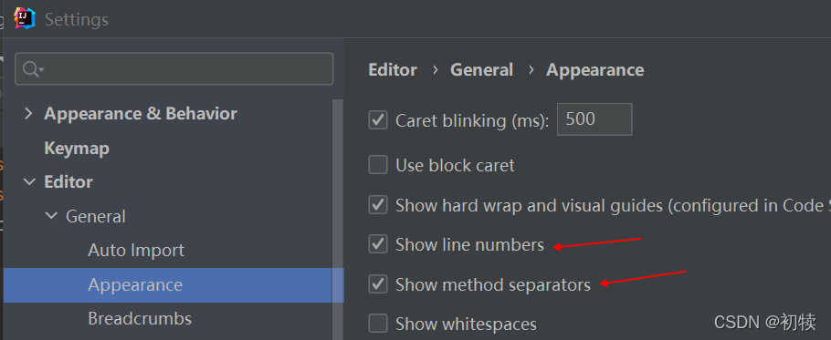The height and width of the screenshot is (340, 831).
Task: Click the IntelliJ IDEA logo icon
Action: click(25, 19)
